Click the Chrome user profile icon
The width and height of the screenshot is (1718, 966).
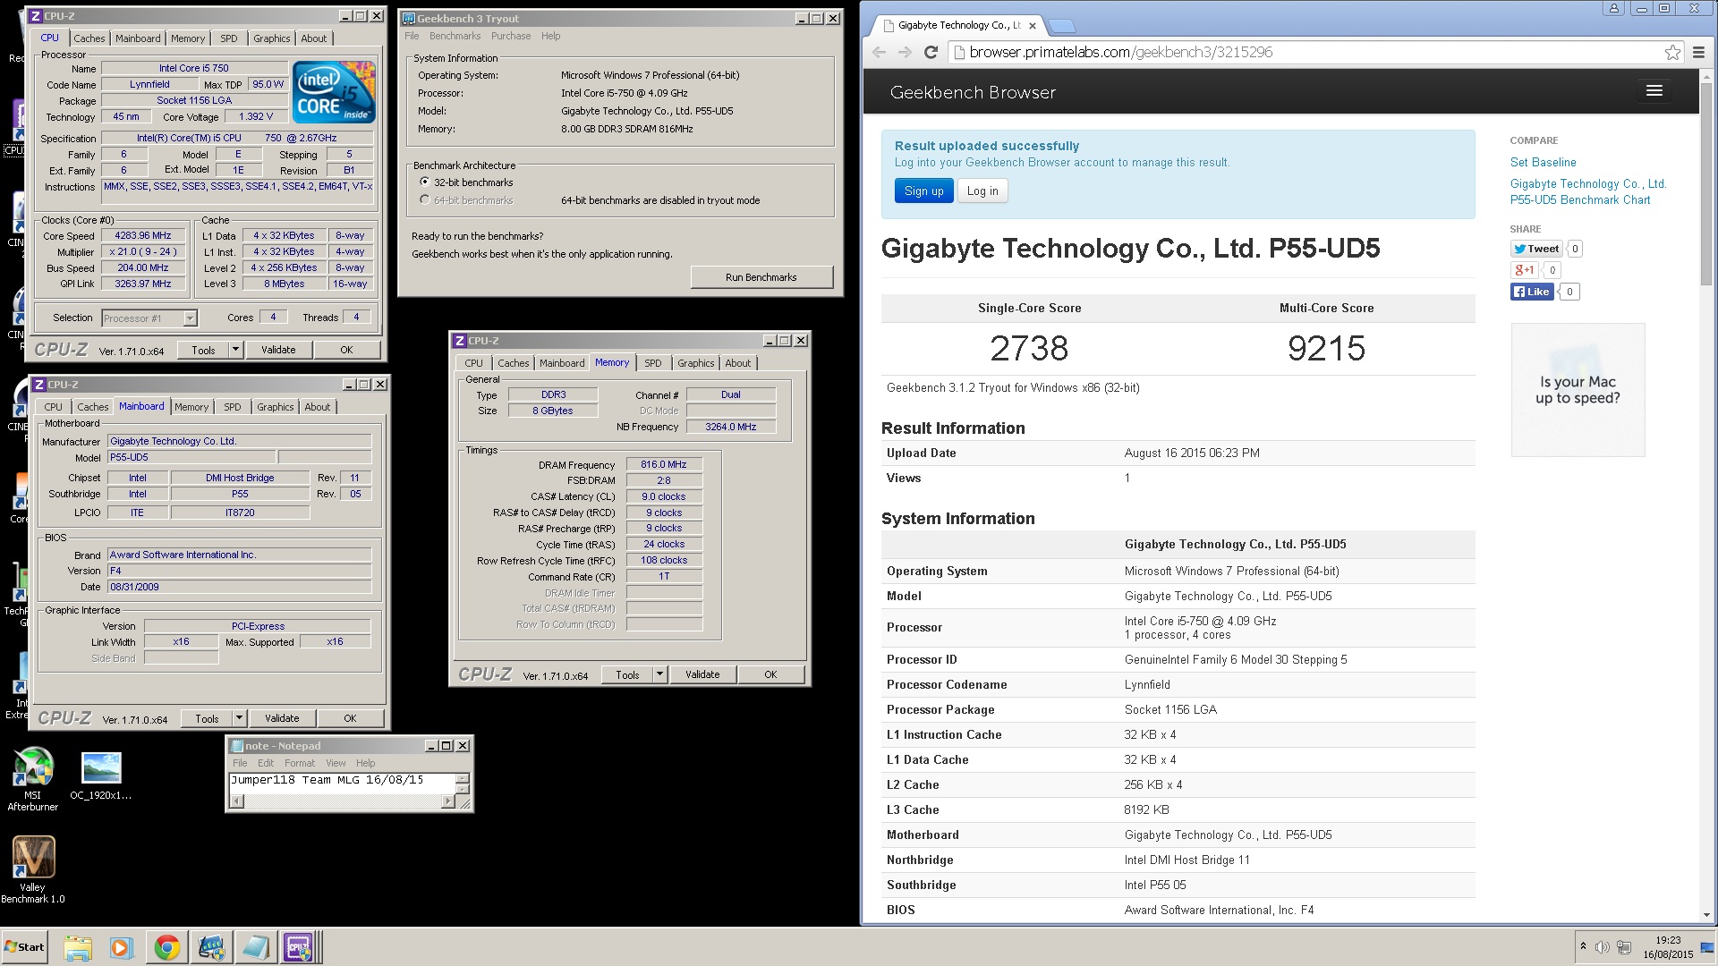(1613, 8)
